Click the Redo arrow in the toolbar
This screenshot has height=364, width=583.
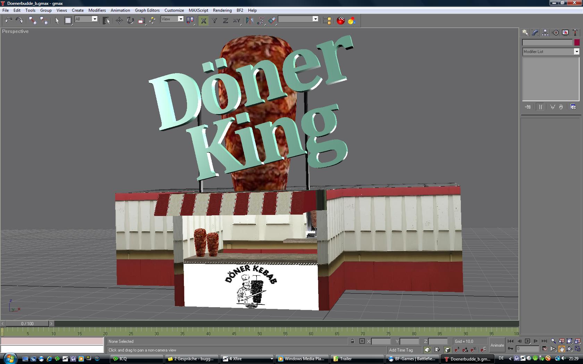[19, 20]
